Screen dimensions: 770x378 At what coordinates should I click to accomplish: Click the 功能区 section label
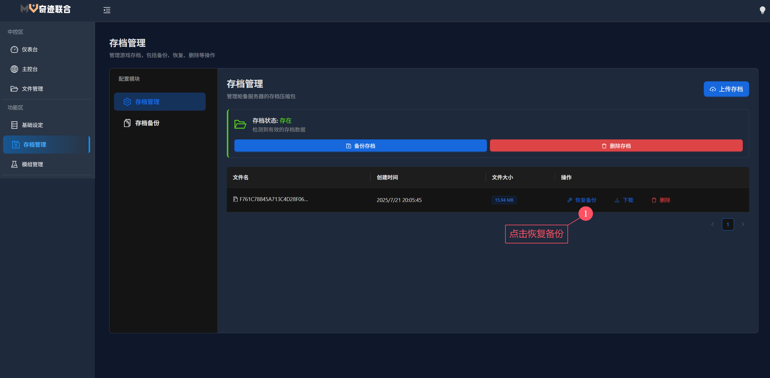point(15,108)
